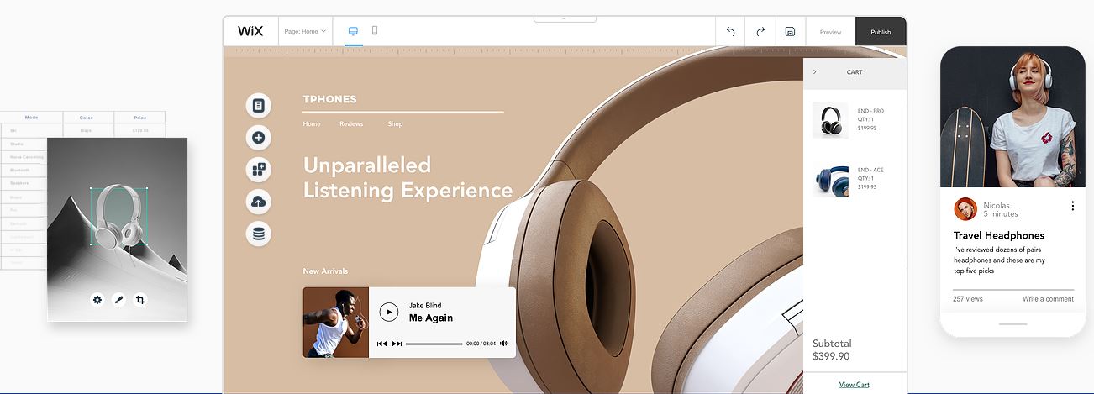This screenshot has height=394, width=1094.
Task: Select the END - ACE item name
Action: tap(870, 170)
